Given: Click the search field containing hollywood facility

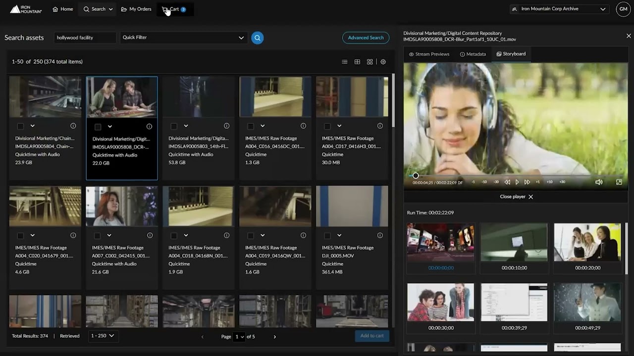Looking at the screenshot, I should coord(84,38).
